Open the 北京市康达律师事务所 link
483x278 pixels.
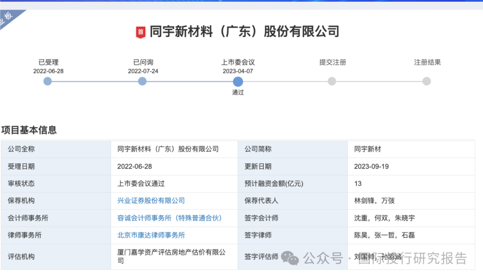[151, 235]
